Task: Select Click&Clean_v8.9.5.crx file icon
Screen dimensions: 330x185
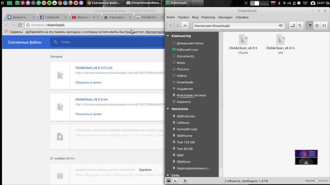Action: pos(280,40)
